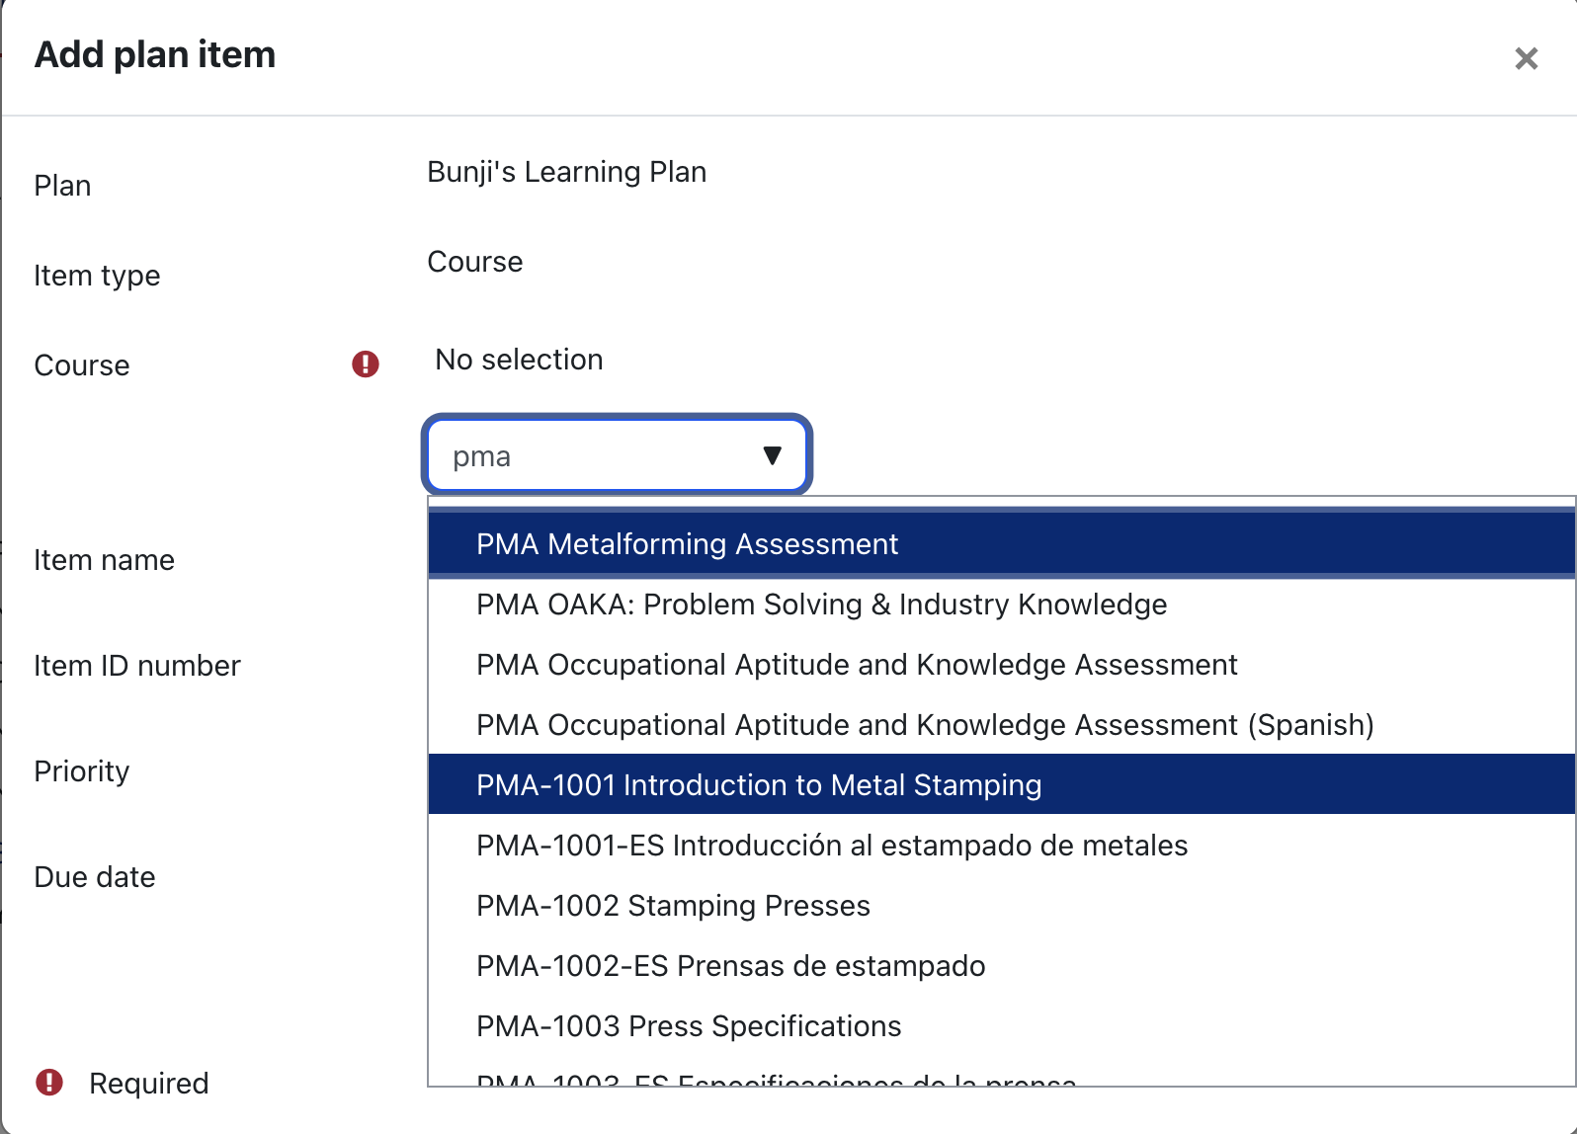Select PMA-1002 Stamping Presses course
The width and height of the screenshot is (1577, 1134).
(673, 906)
